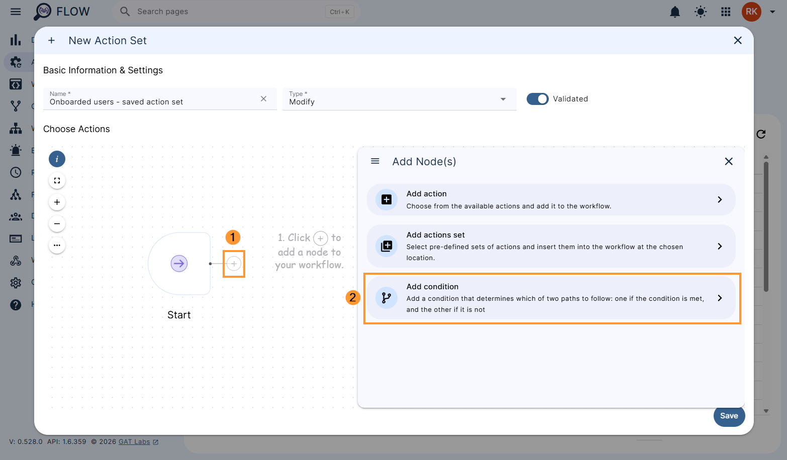
Task: Click the Save button
Action: pos(729,416)
